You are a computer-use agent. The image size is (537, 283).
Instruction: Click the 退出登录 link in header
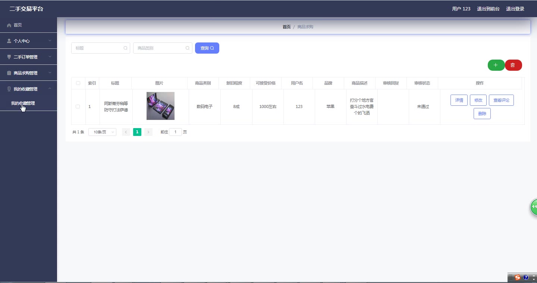(x=515, y=9)
